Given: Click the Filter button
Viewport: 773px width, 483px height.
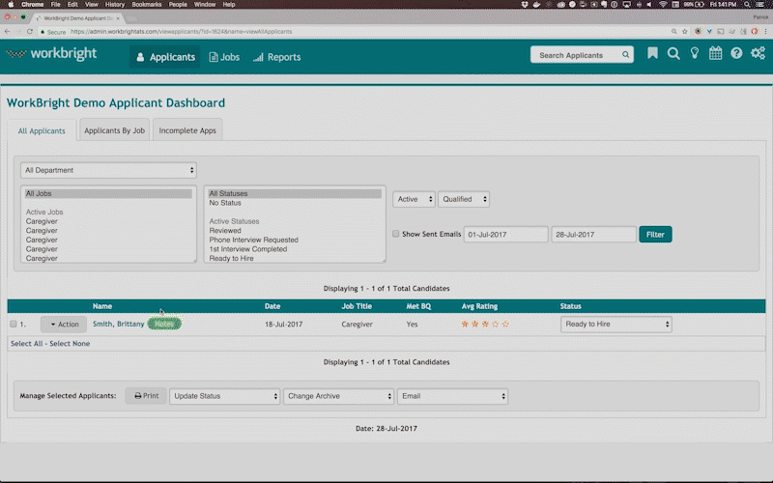Looking at the screenshot, I should tap(655, 234).
